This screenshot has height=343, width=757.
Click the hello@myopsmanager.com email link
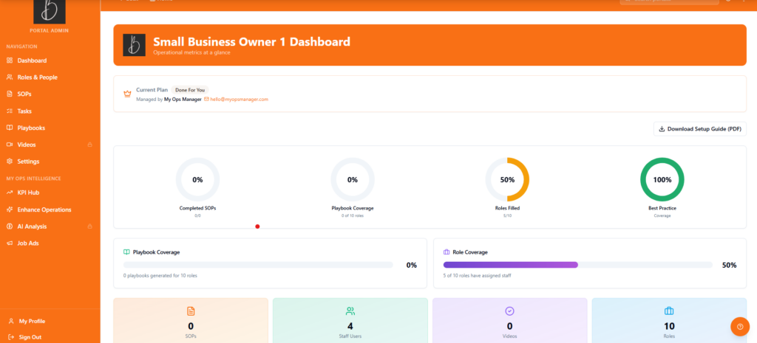tap(239, 99)
